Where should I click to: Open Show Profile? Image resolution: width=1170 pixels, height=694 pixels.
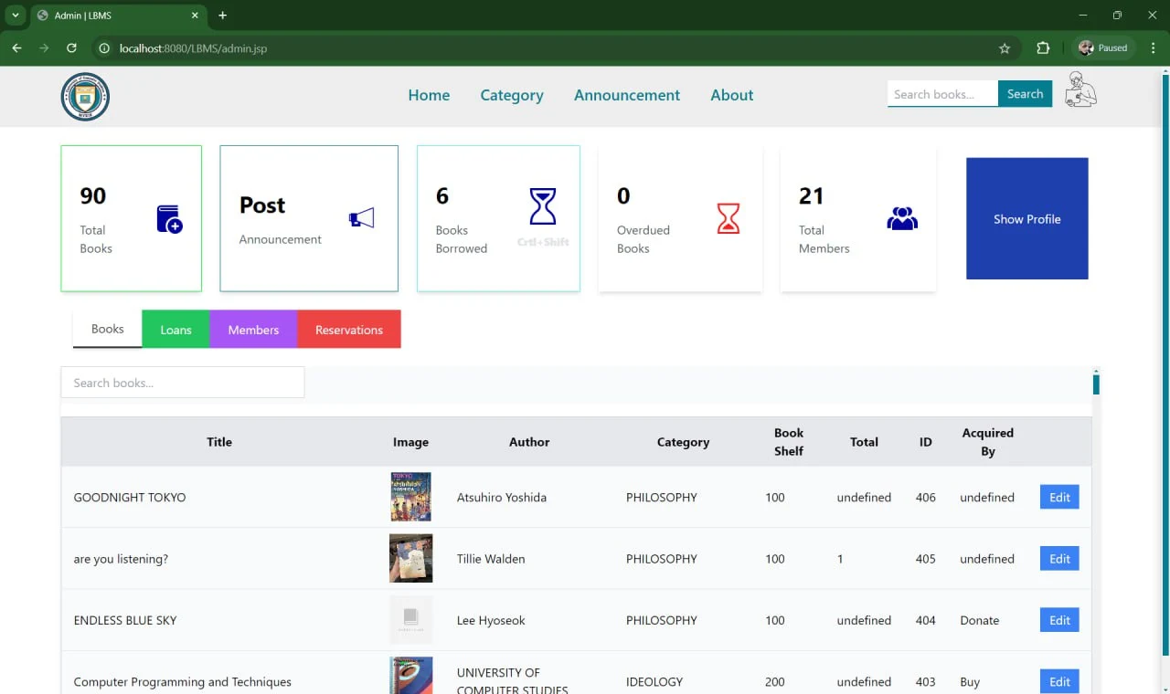[1026, 218]
